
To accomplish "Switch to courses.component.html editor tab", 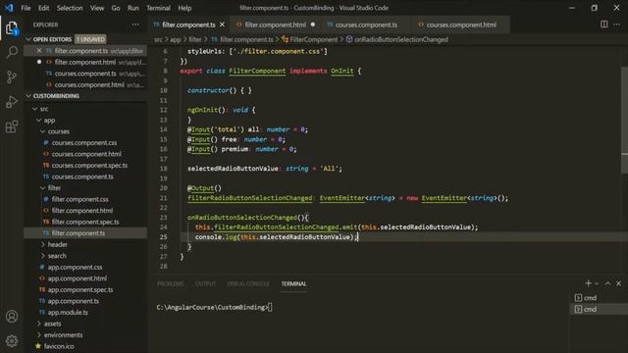I will pyautogui.click(x=461, y=25).
